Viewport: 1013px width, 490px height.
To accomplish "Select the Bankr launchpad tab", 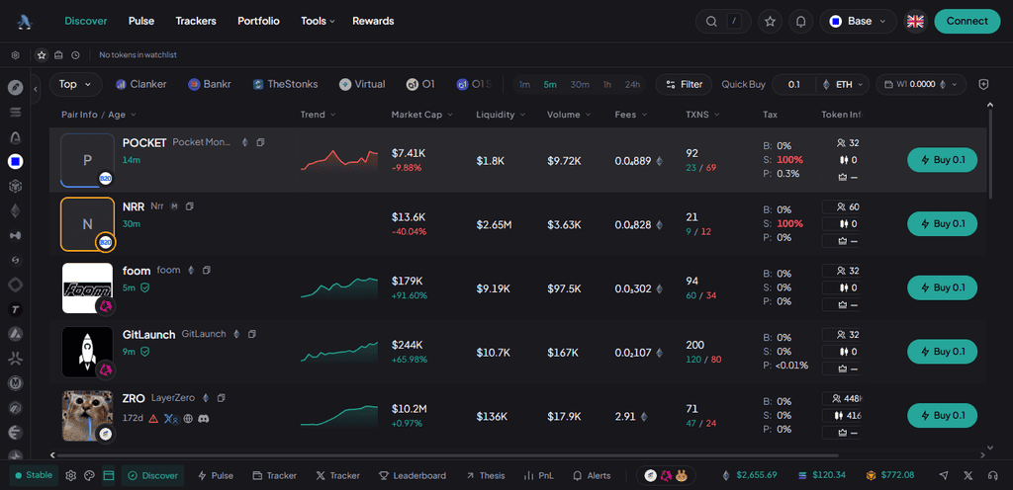I will 210,84.
